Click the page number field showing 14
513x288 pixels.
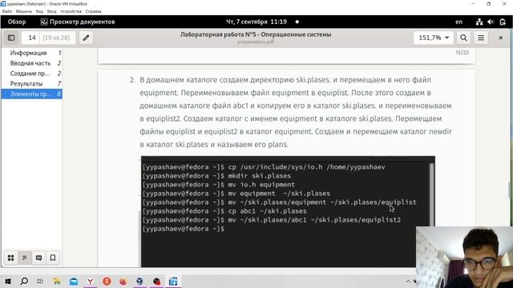pyautogui.click(x=32, y=38)
